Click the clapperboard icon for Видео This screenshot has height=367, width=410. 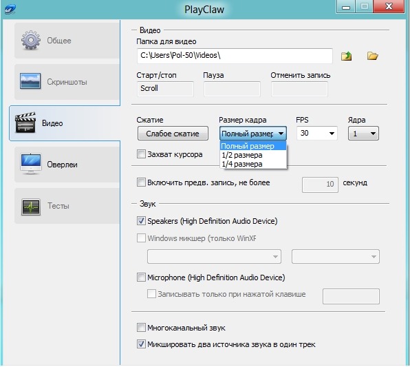click(x=25, y=123)
